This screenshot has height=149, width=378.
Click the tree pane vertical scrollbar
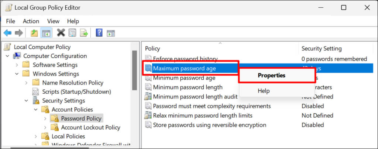(x=135, y=70)
